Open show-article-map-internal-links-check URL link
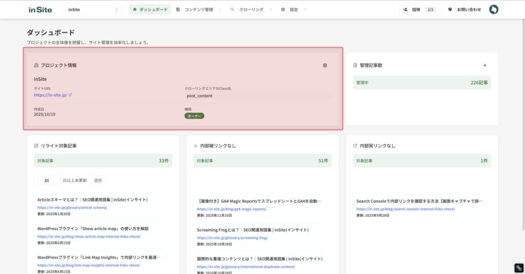The height and width of the screenshot is (274, 525). point(89,237)
